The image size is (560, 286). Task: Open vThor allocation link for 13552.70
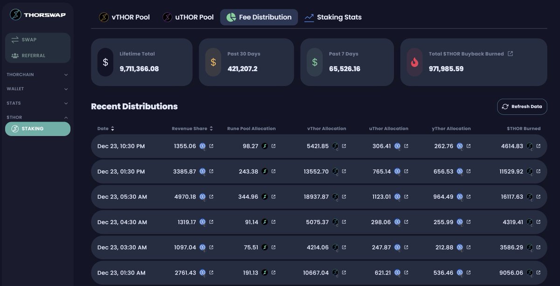(344, 171)
